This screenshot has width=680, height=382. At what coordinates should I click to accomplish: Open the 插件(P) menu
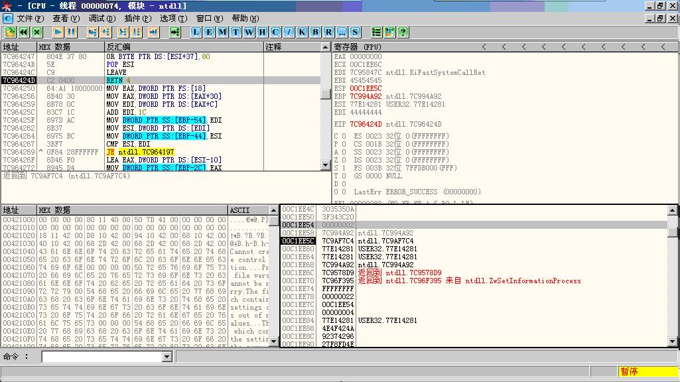pyautogui.click(x=138, y=18)
